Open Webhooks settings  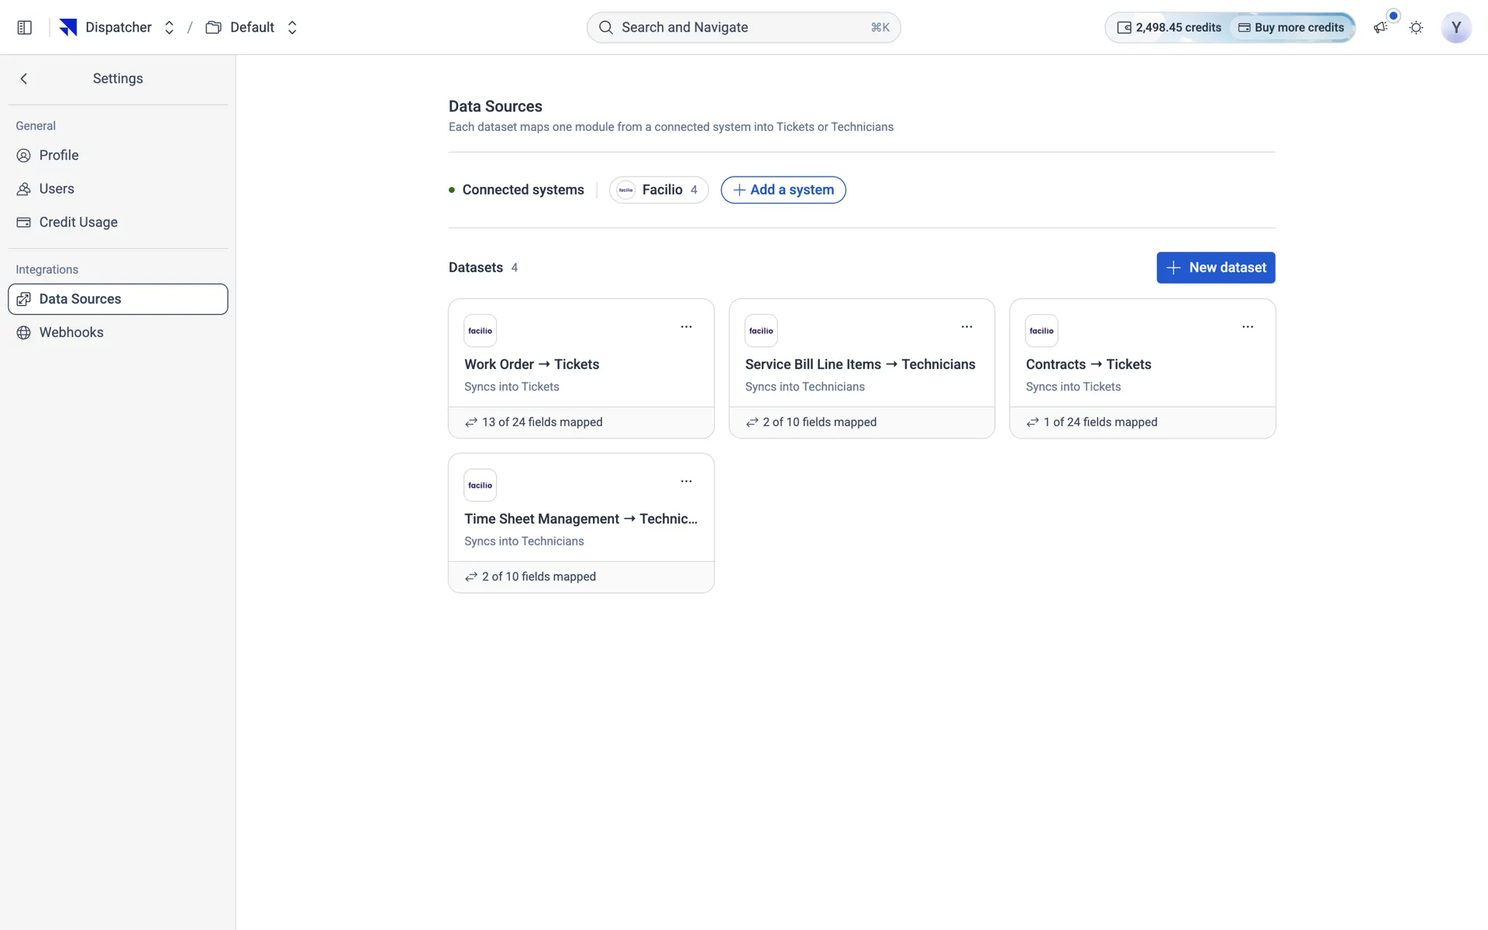[x=118, y=332]
